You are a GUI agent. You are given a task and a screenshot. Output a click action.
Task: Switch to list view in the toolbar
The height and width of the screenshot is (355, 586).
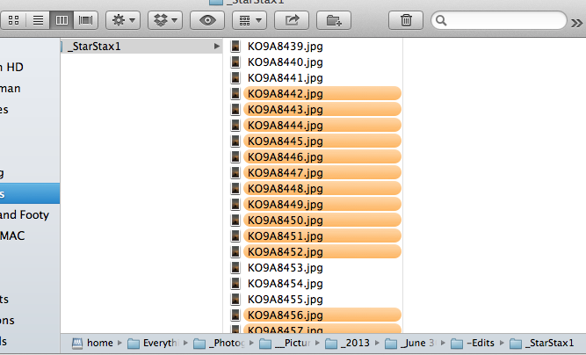(40, 19)
